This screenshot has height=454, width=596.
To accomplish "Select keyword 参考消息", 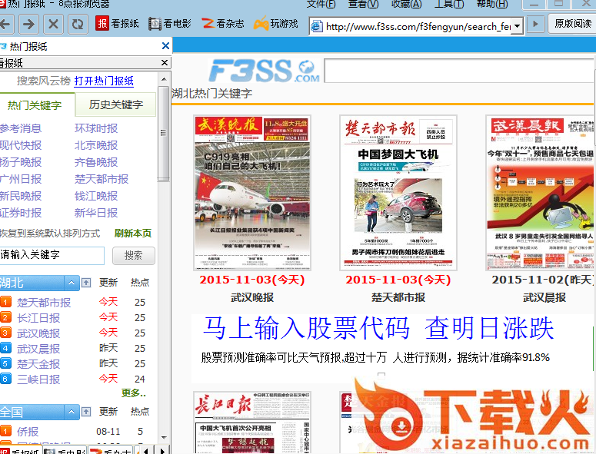I will click(x=21, y=128).
